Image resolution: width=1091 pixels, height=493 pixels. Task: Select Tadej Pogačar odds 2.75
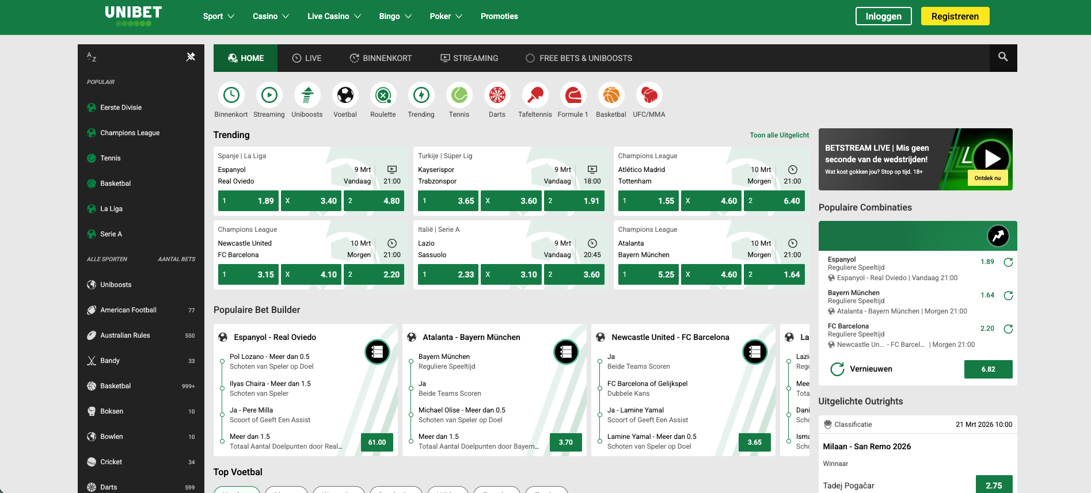[x=994, y=485]
